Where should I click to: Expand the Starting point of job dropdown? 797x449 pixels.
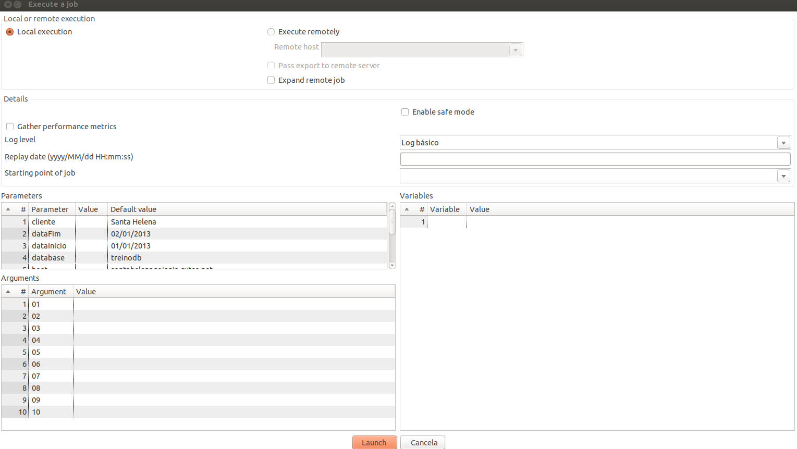click(x=783, y=176)
